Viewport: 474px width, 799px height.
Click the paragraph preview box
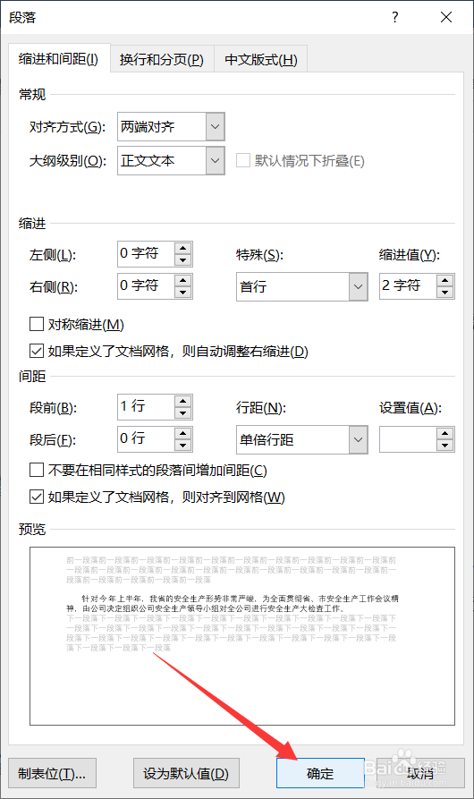[x=242, y=636]
